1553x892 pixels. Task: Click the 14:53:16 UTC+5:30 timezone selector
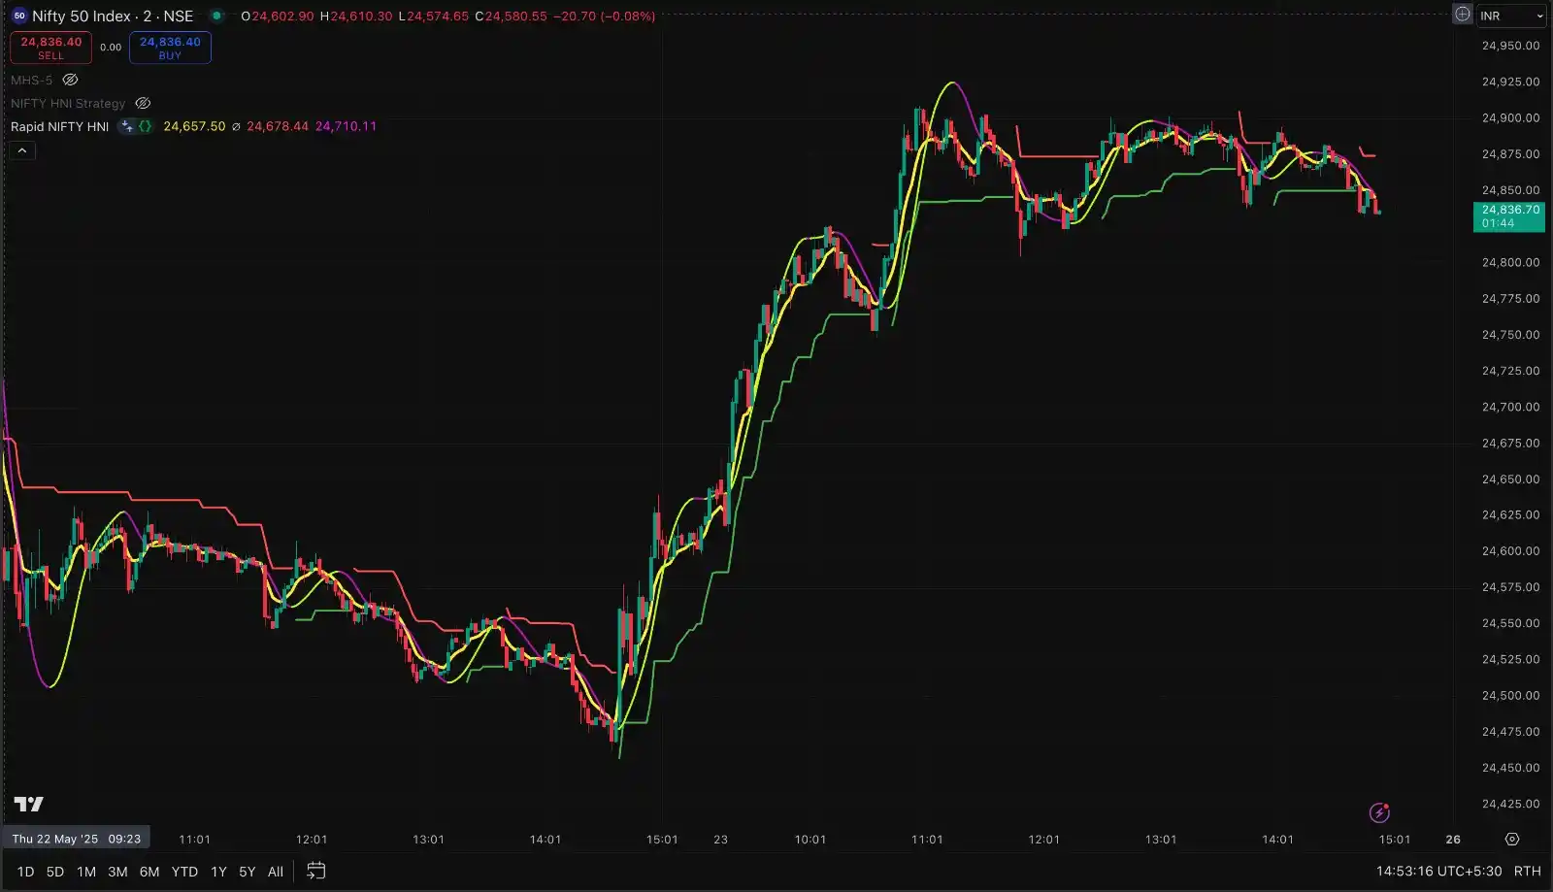pos(1438,871)
